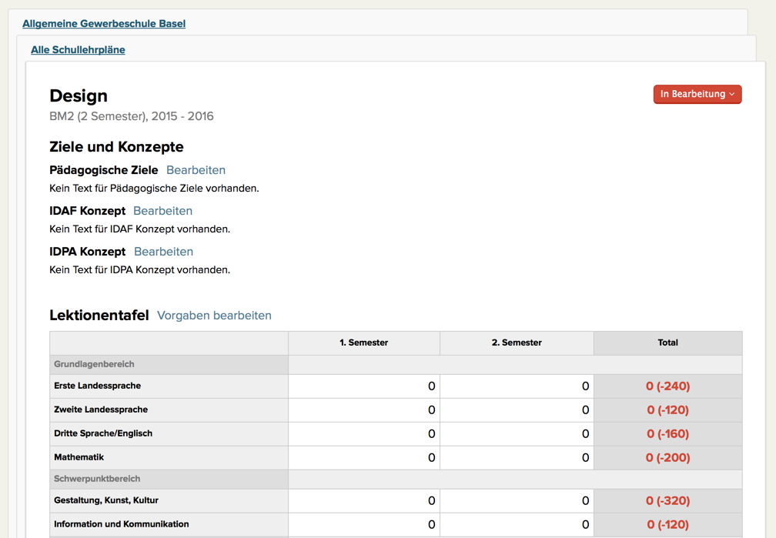Click Bearbeiten next to IDPA Konzept
The width and height of the screenshot is (776, 538).
click(163, 252)
